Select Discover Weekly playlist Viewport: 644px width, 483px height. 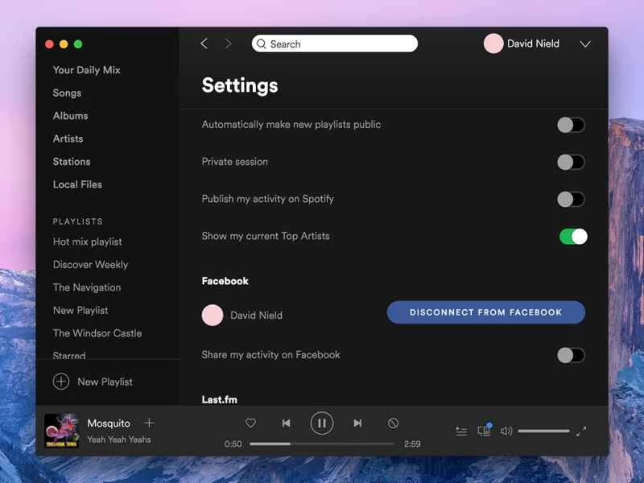click(90, 265)
